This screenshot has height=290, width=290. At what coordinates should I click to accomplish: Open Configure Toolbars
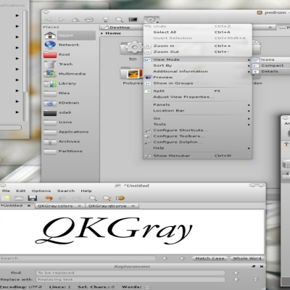pos(198,136)
